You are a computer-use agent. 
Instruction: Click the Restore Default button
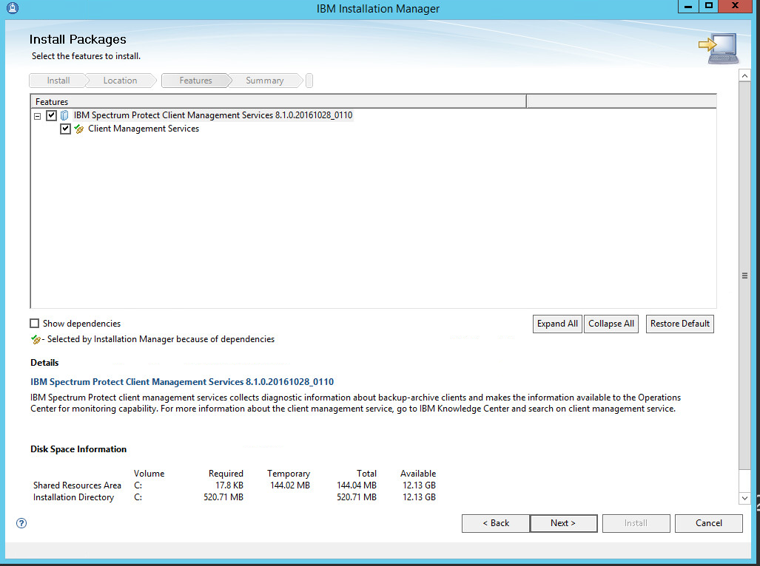[679, 324]
